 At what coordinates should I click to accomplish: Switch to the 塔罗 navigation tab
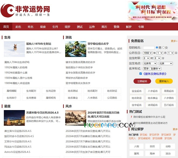pyautogui.click(x=67, y=27)
